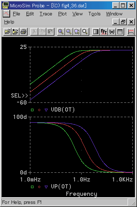Select the VP(OT) trace label
The width and height of the screenshot is (137, 207).
click(61, 187)
